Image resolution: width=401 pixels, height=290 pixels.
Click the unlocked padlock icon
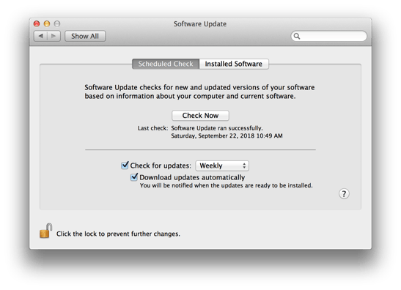point(45,231)
